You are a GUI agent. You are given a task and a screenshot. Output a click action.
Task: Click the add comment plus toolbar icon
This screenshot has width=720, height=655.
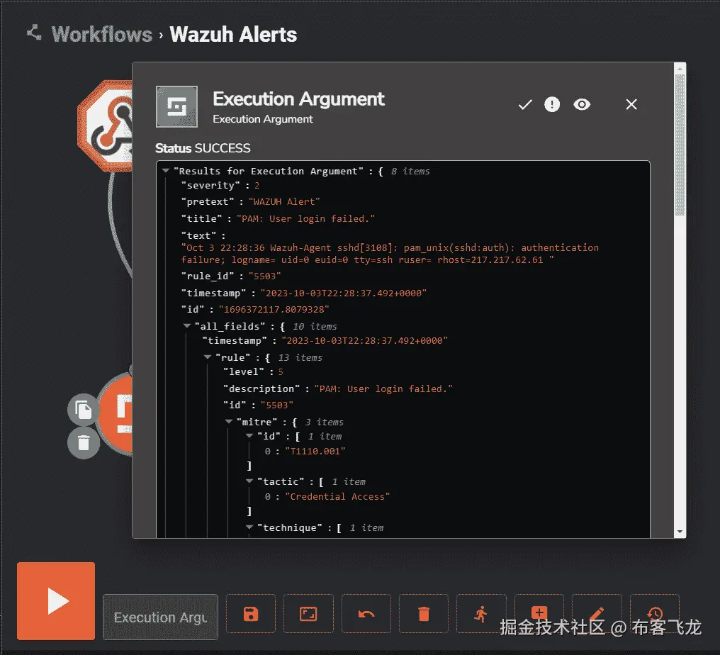[x=539, y=612]
